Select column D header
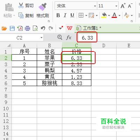This screenshot has height=140, width=140. (104, 45)
